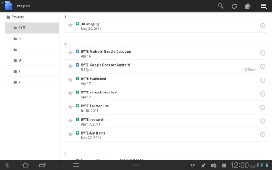Open the BYTE Published spreadsheet
Image resolution: width=272 pixels, height=170 pixels.
tap(165, 80)
